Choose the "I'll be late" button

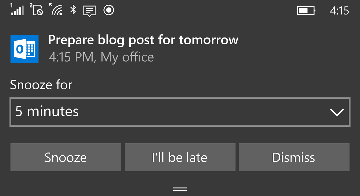[180, 157]
